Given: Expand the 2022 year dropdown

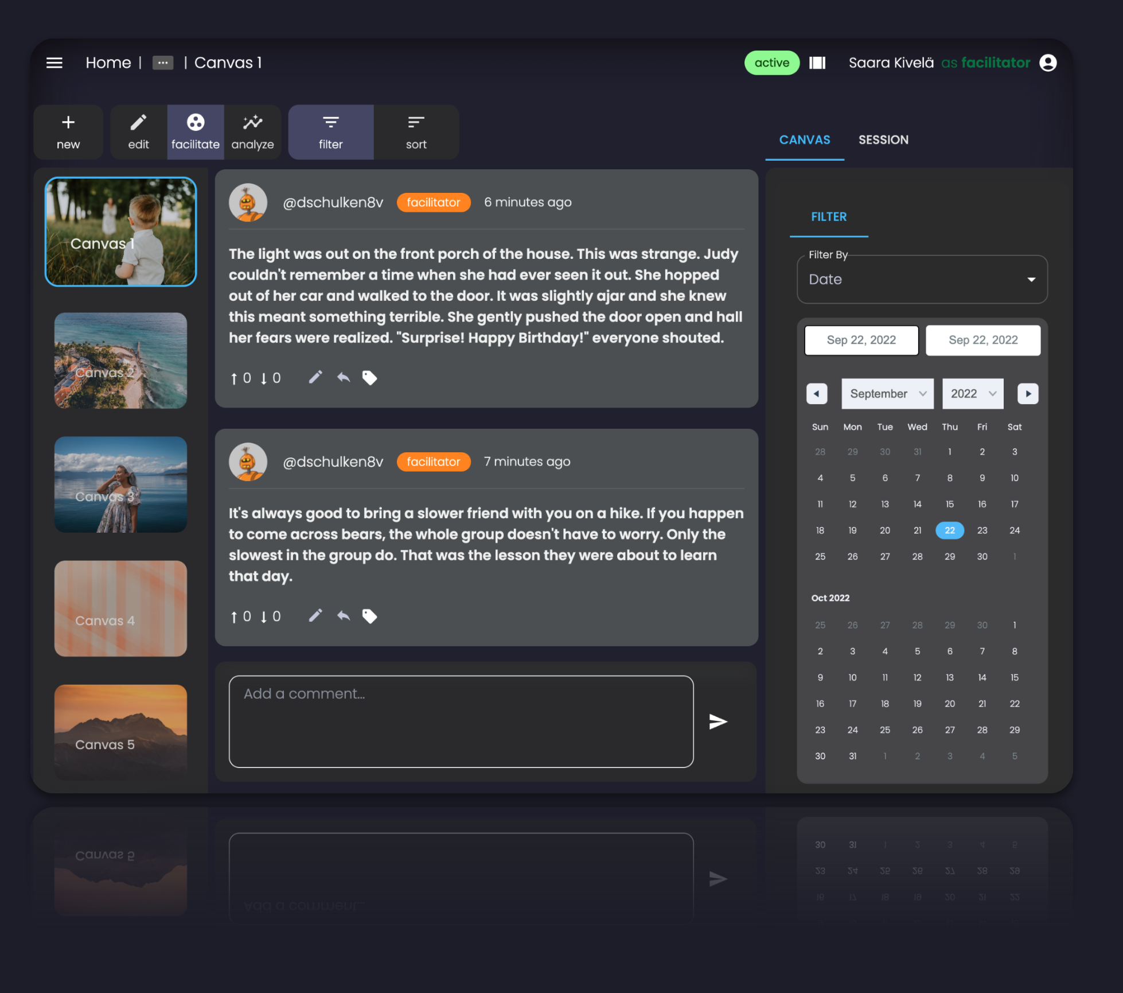Looking at the screenshot, I should pos(973,394).
